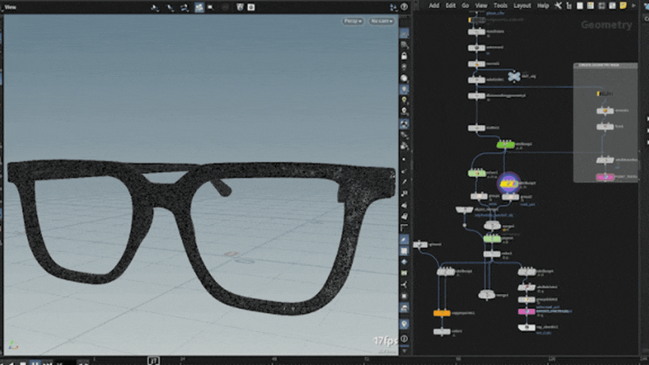Open the View menu in the viewport header

click(x=11, y=7)
